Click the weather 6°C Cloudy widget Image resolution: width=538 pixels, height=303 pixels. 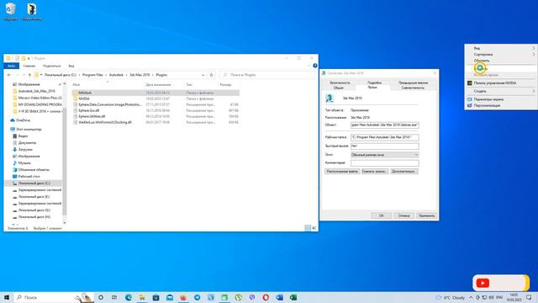pos(451,297)
